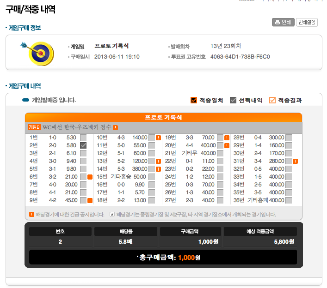
Task: Click alert icon for 19번 score 3-3
Action: tap(227, 138)
